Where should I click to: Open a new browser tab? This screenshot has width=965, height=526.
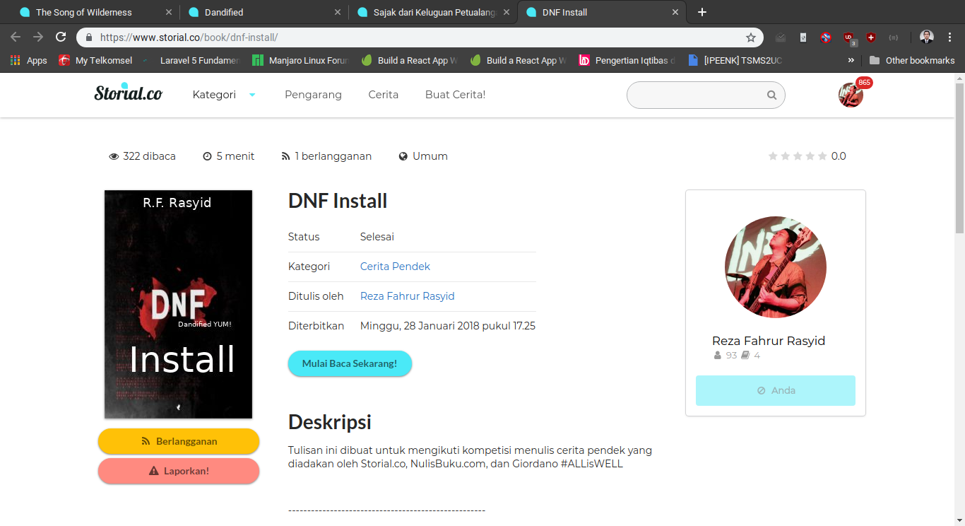click(x=701, y=12)
